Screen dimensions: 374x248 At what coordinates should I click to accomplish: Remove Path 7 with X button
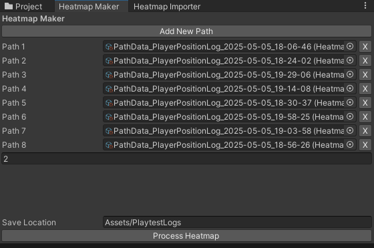tap(365, 131)
